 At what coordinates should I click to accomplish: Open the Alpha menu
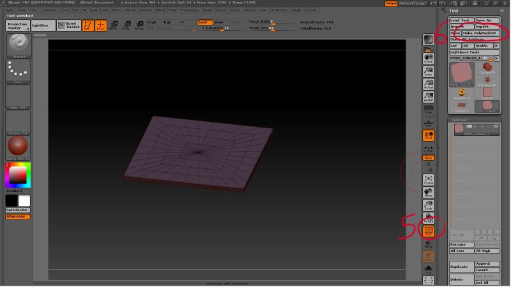pyautogui.click(x=10, y=10)
